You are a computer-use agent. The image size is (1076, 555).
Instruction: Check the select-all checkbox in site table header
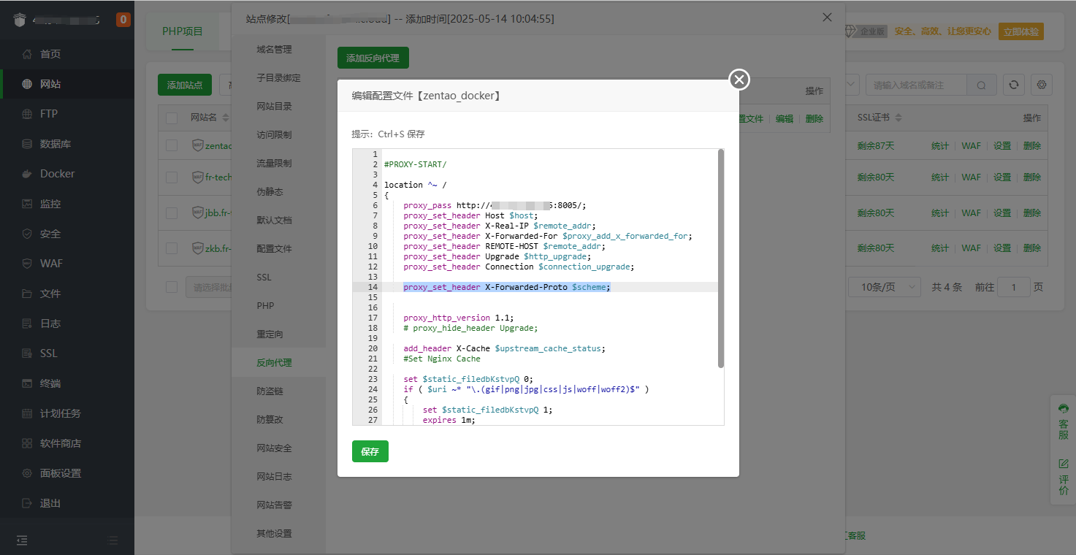click(172, 118)
